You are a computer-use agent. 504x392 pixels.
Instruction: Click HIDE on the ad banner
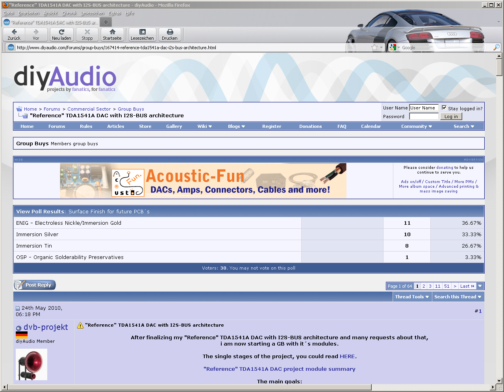(x=19, y=159)
